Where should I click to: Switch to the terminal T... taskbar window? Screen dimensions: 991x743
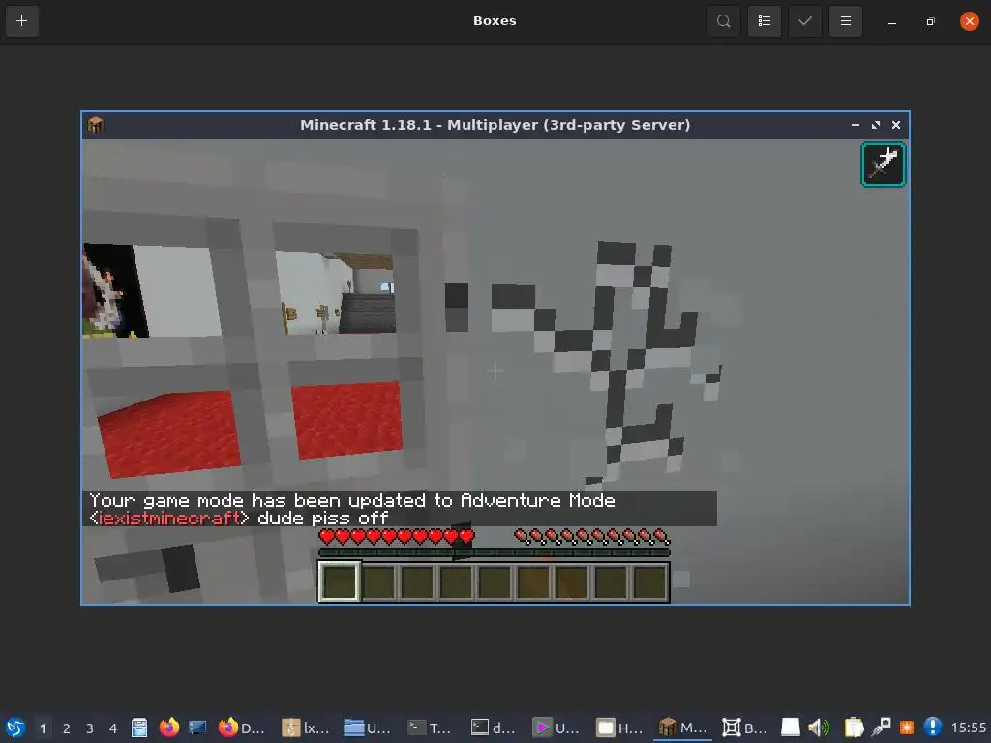click(430, 728)
